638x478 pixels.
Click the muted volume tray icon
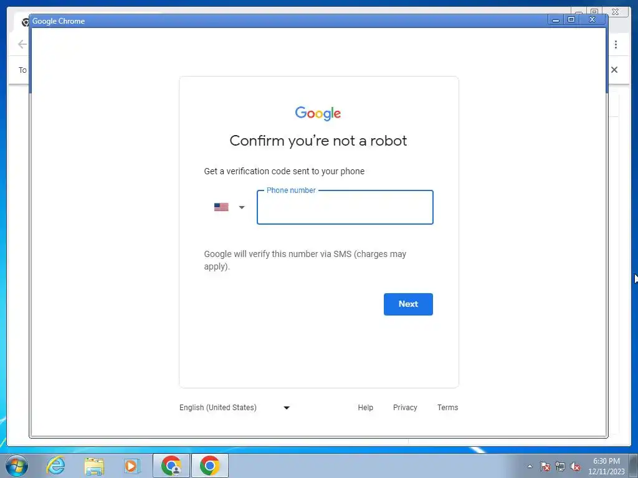(575, 466)
